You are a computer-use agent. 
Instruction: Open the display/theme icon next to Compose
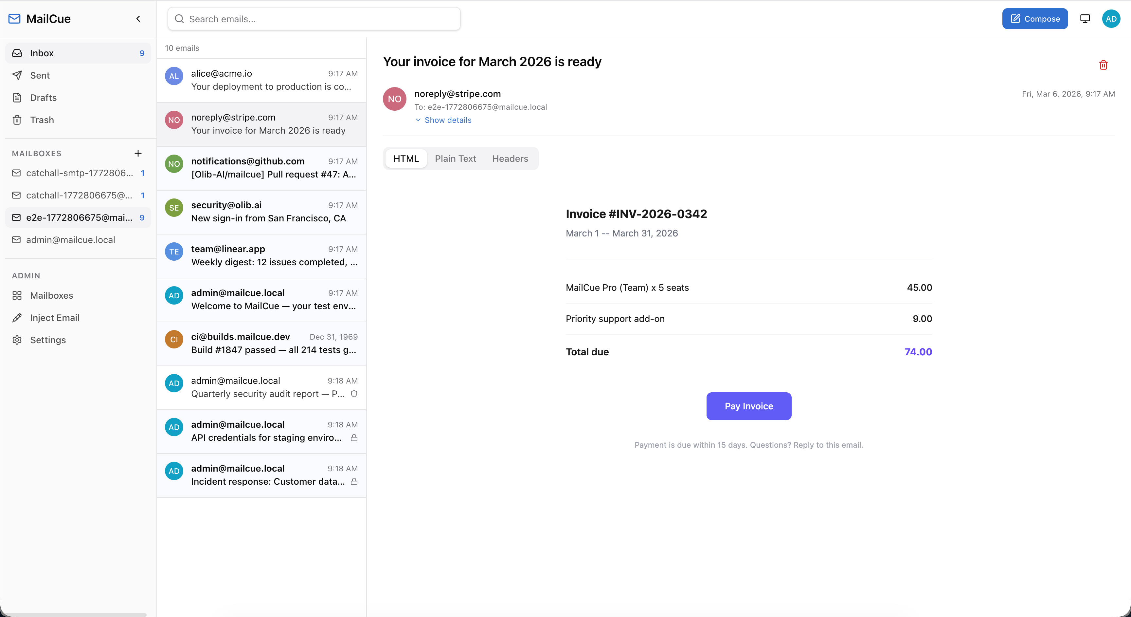[x=1085, y=18]
